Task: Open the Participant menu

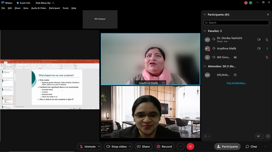Action: pos(54,8)
